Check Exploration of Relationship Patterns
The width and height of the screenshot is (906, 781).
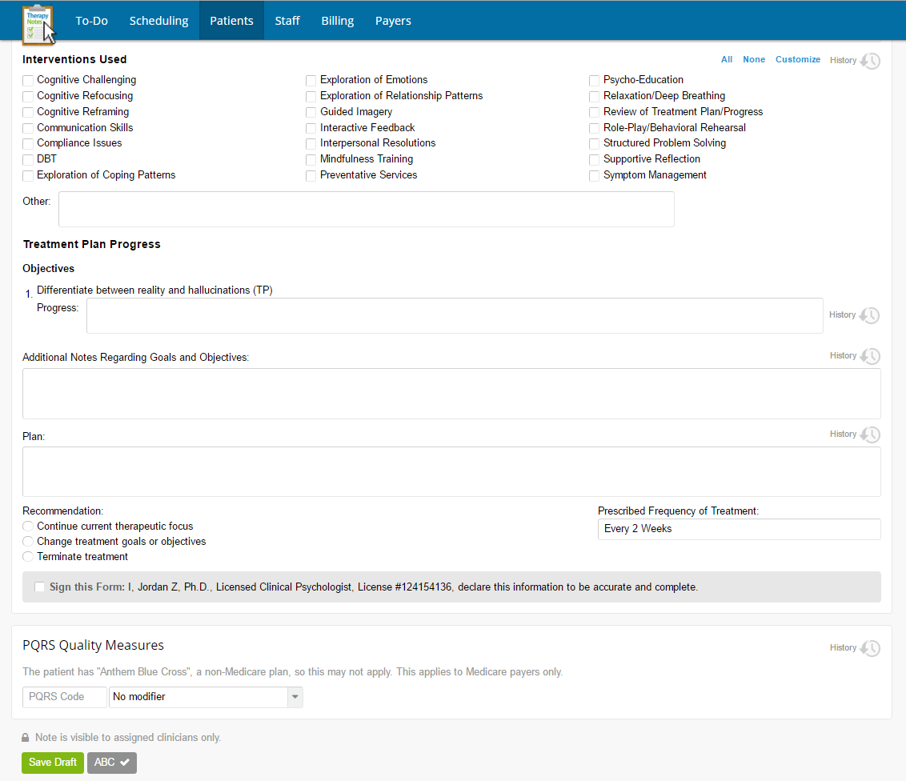tap(311, 97)
